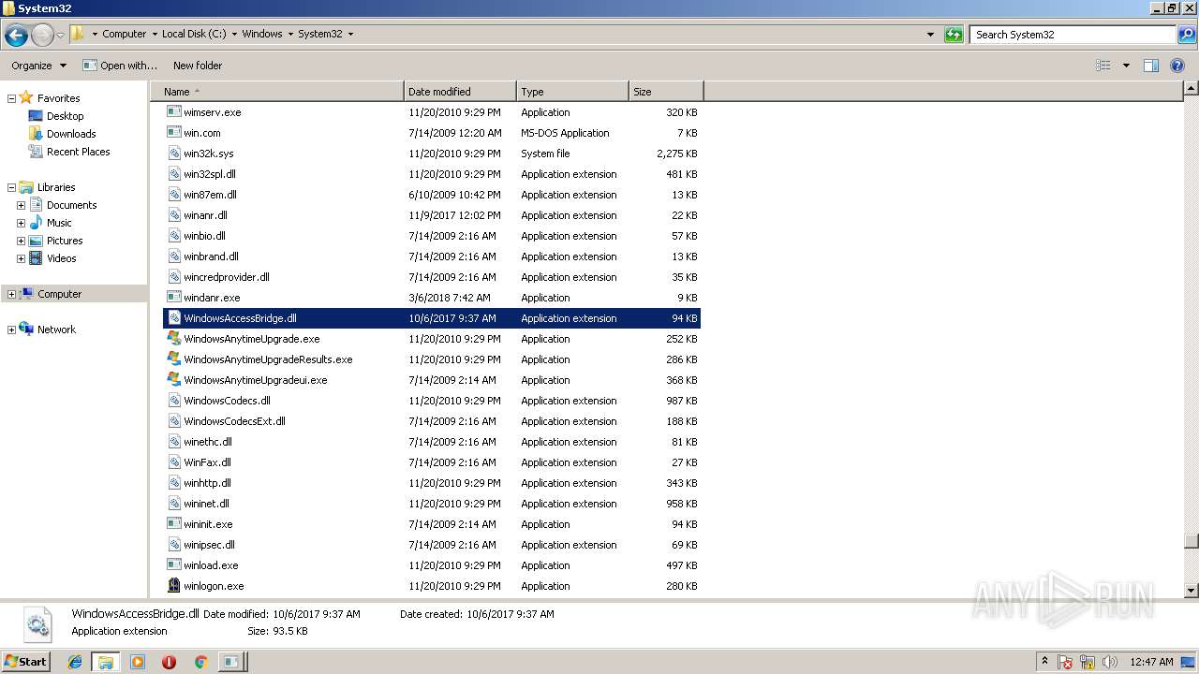Select Downloads in Favorites
Viewport: 1199px width, 674px height.
[x=71, y=134]
